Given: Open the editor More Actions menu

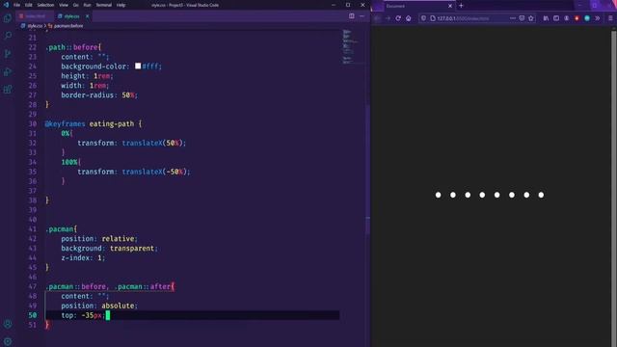Looking at the screenshot, I should [362, 16].
